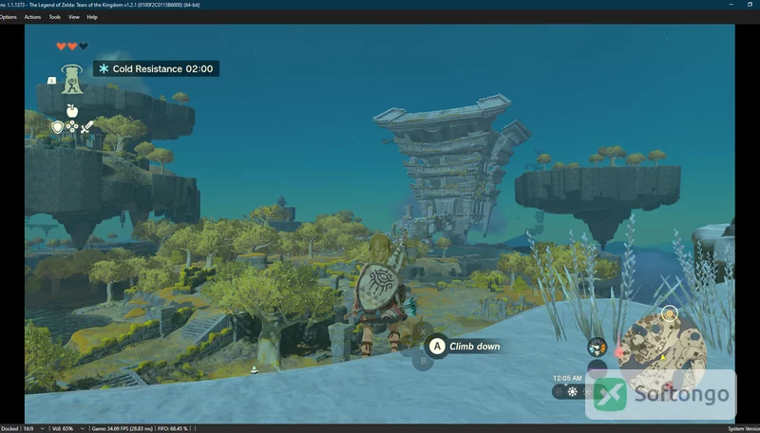Select the sword weapon icon
The width and height of the screenshot is (760, 433).
[86, 127]
